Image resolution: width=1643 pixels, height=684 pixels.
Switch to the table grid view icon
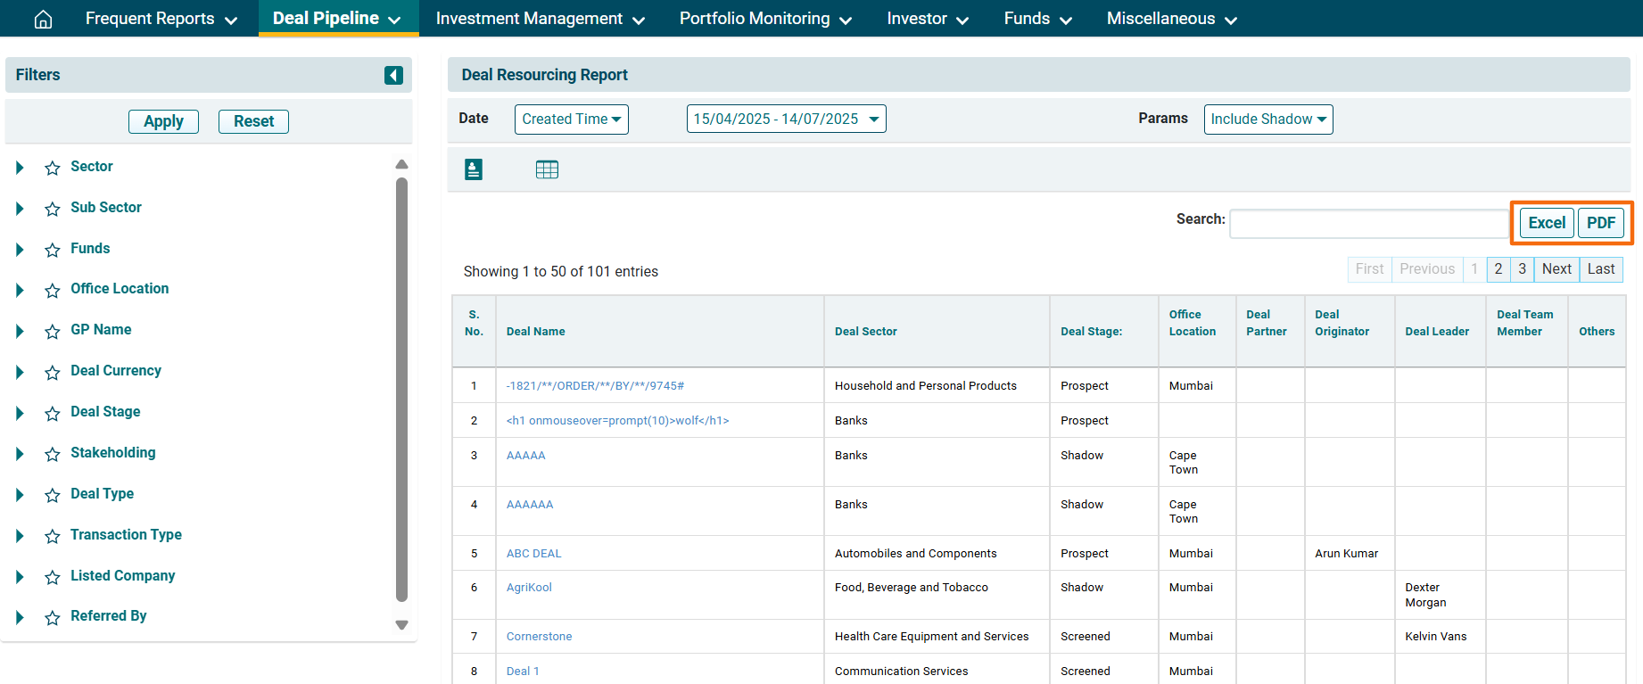tap(547, 169)
